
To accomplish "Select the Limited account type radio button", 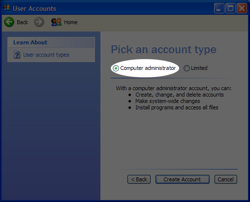I will click(187, 68).
